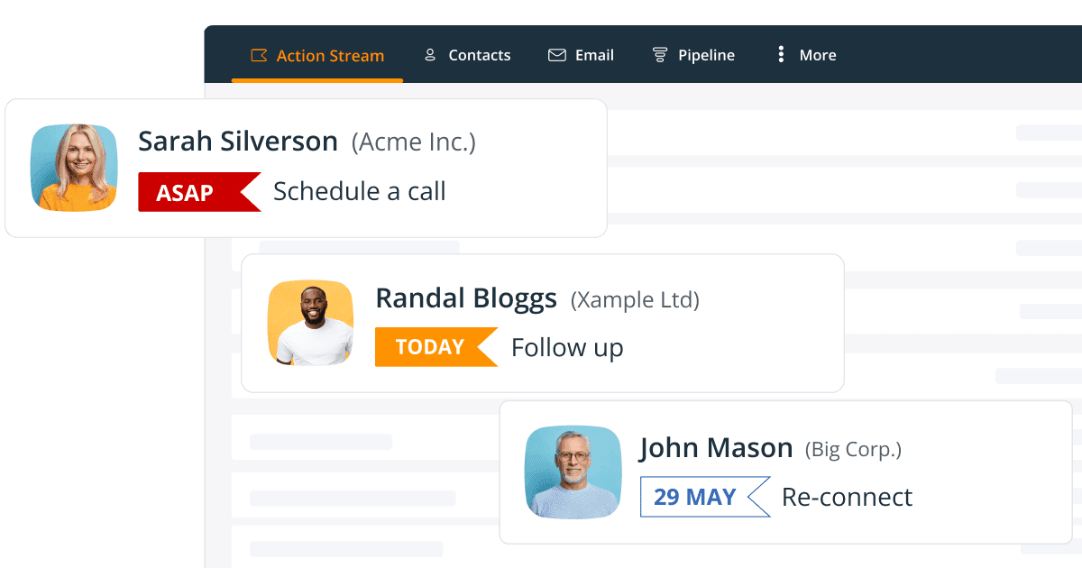Expand the More menu label
The height and width of the screenshot is (568, 1082).
818,56
